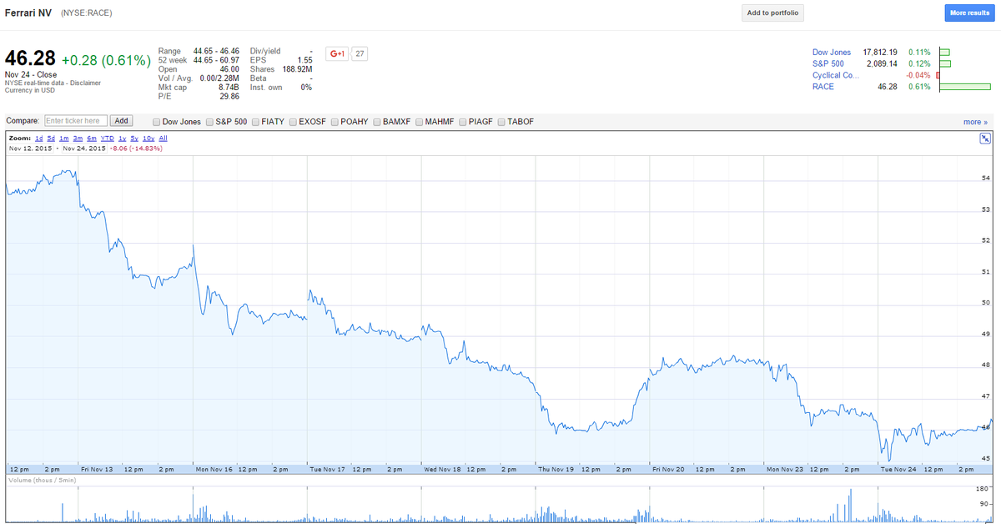The height and width of the screenshot is (524, 1001).
Task: Open the Dow Jones index link
Action: [x=832, y=53]
